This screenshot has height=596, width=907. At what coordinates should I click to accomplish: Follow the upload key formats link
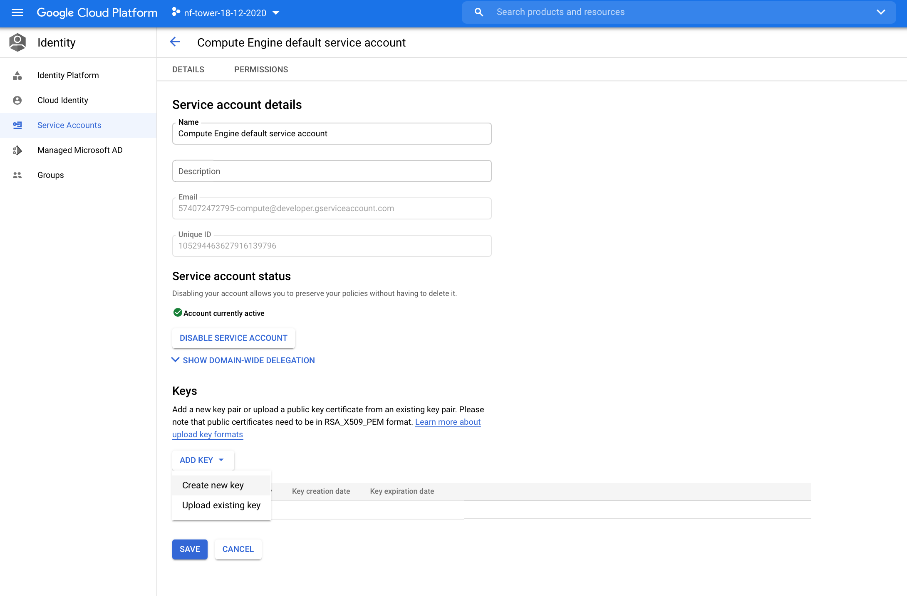pos(207,434)
